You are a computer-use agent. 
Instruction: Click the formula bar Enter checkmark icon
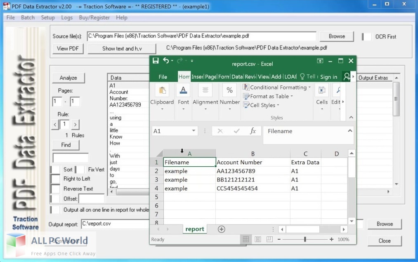pos(236,131)
